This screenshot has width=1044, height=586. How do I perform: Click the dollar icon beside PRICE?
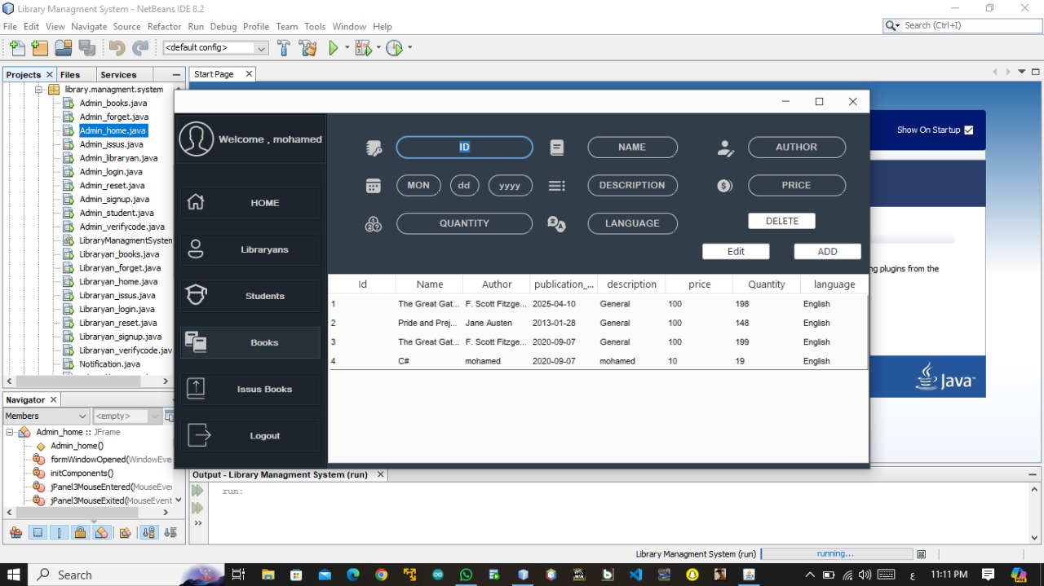725,185
